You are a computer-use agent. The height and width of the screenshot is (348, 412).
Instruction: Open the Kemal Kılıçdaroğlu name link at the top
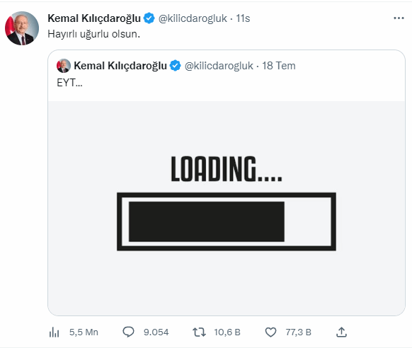94,18
